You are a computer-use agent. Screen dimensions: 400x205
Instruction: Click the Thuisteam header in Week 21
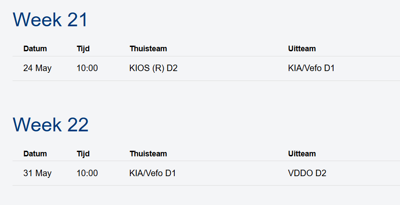pos(148,49)
